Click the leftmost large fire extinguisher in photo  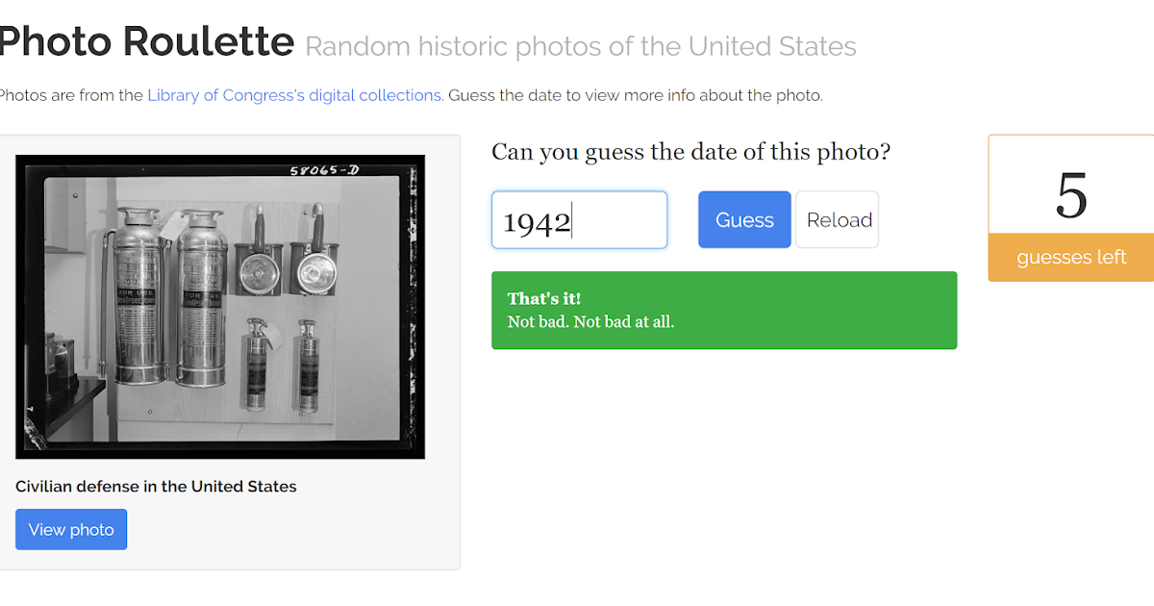[140, 298]
